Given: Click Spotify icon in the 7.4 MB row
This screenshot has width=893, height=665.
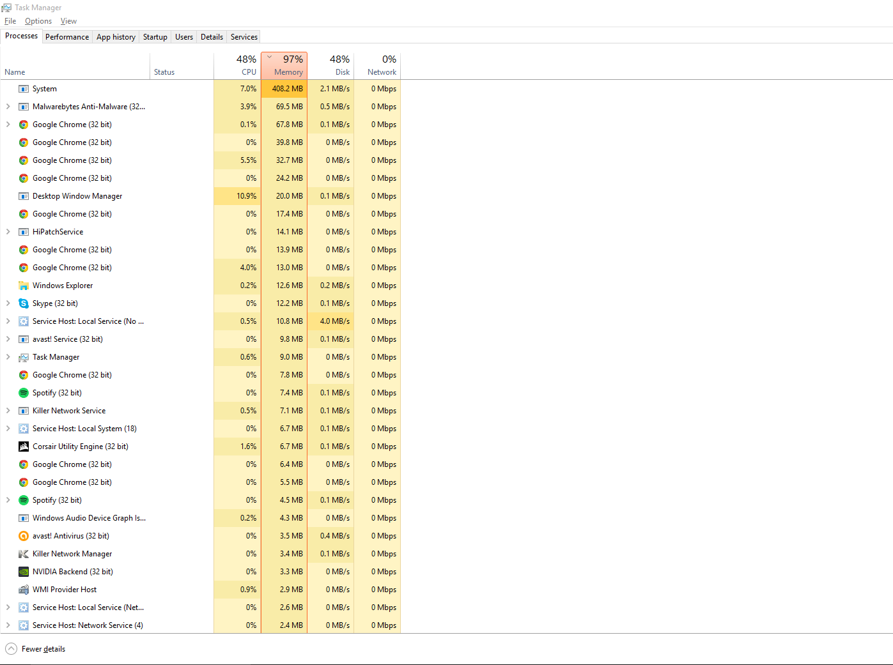Looking at the screenshot, I should 24,393.
